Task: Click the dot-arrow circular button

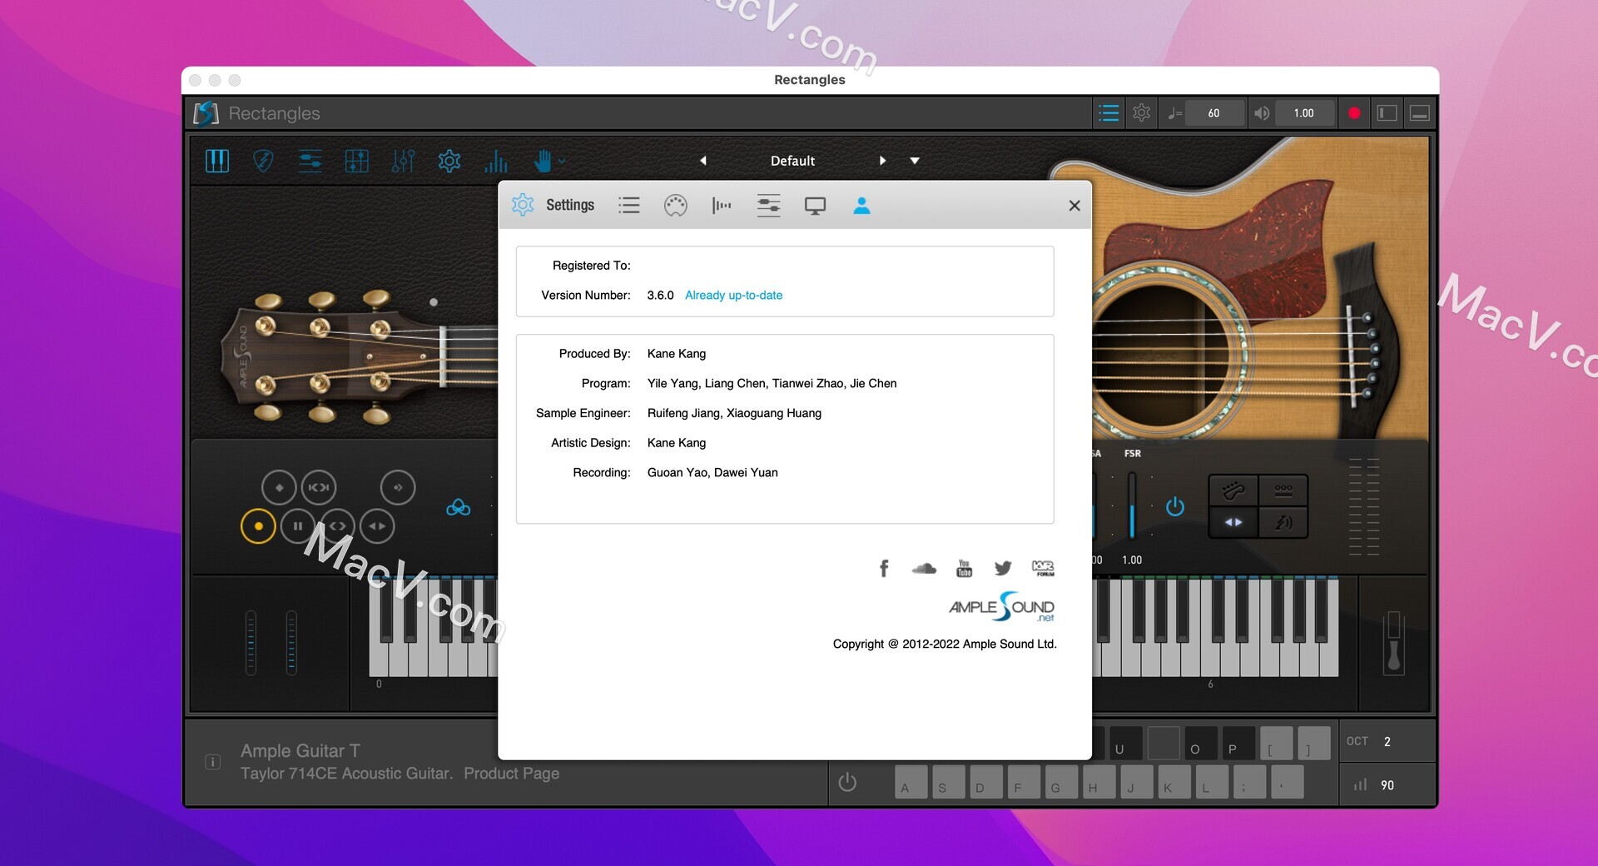Action: 398,487
